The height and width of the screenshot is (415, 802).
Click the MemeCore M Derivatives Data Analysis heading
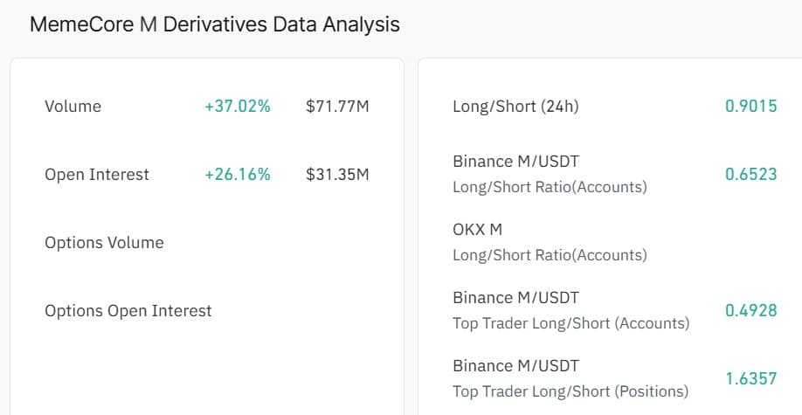214,24
